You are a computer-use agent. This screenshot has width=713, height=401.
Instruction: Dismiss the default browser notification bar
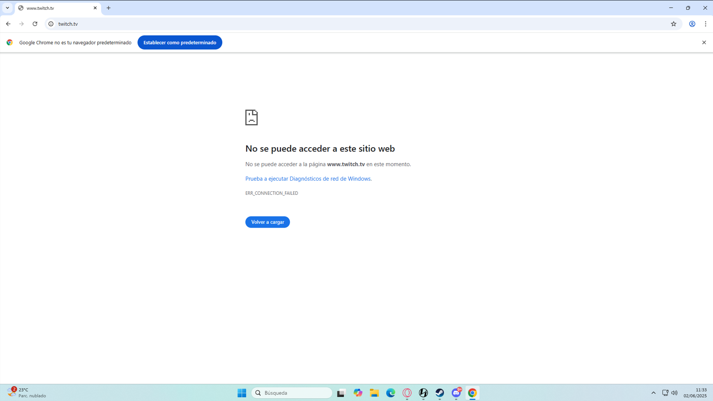704,42
